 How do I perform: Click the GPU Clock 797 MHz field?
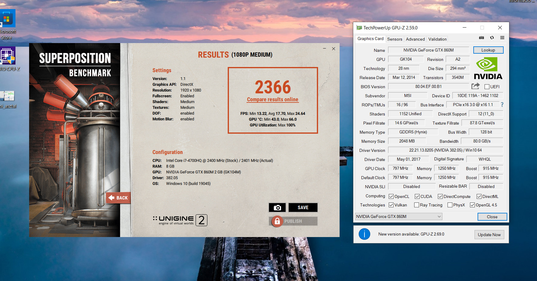tap(401, 168)
